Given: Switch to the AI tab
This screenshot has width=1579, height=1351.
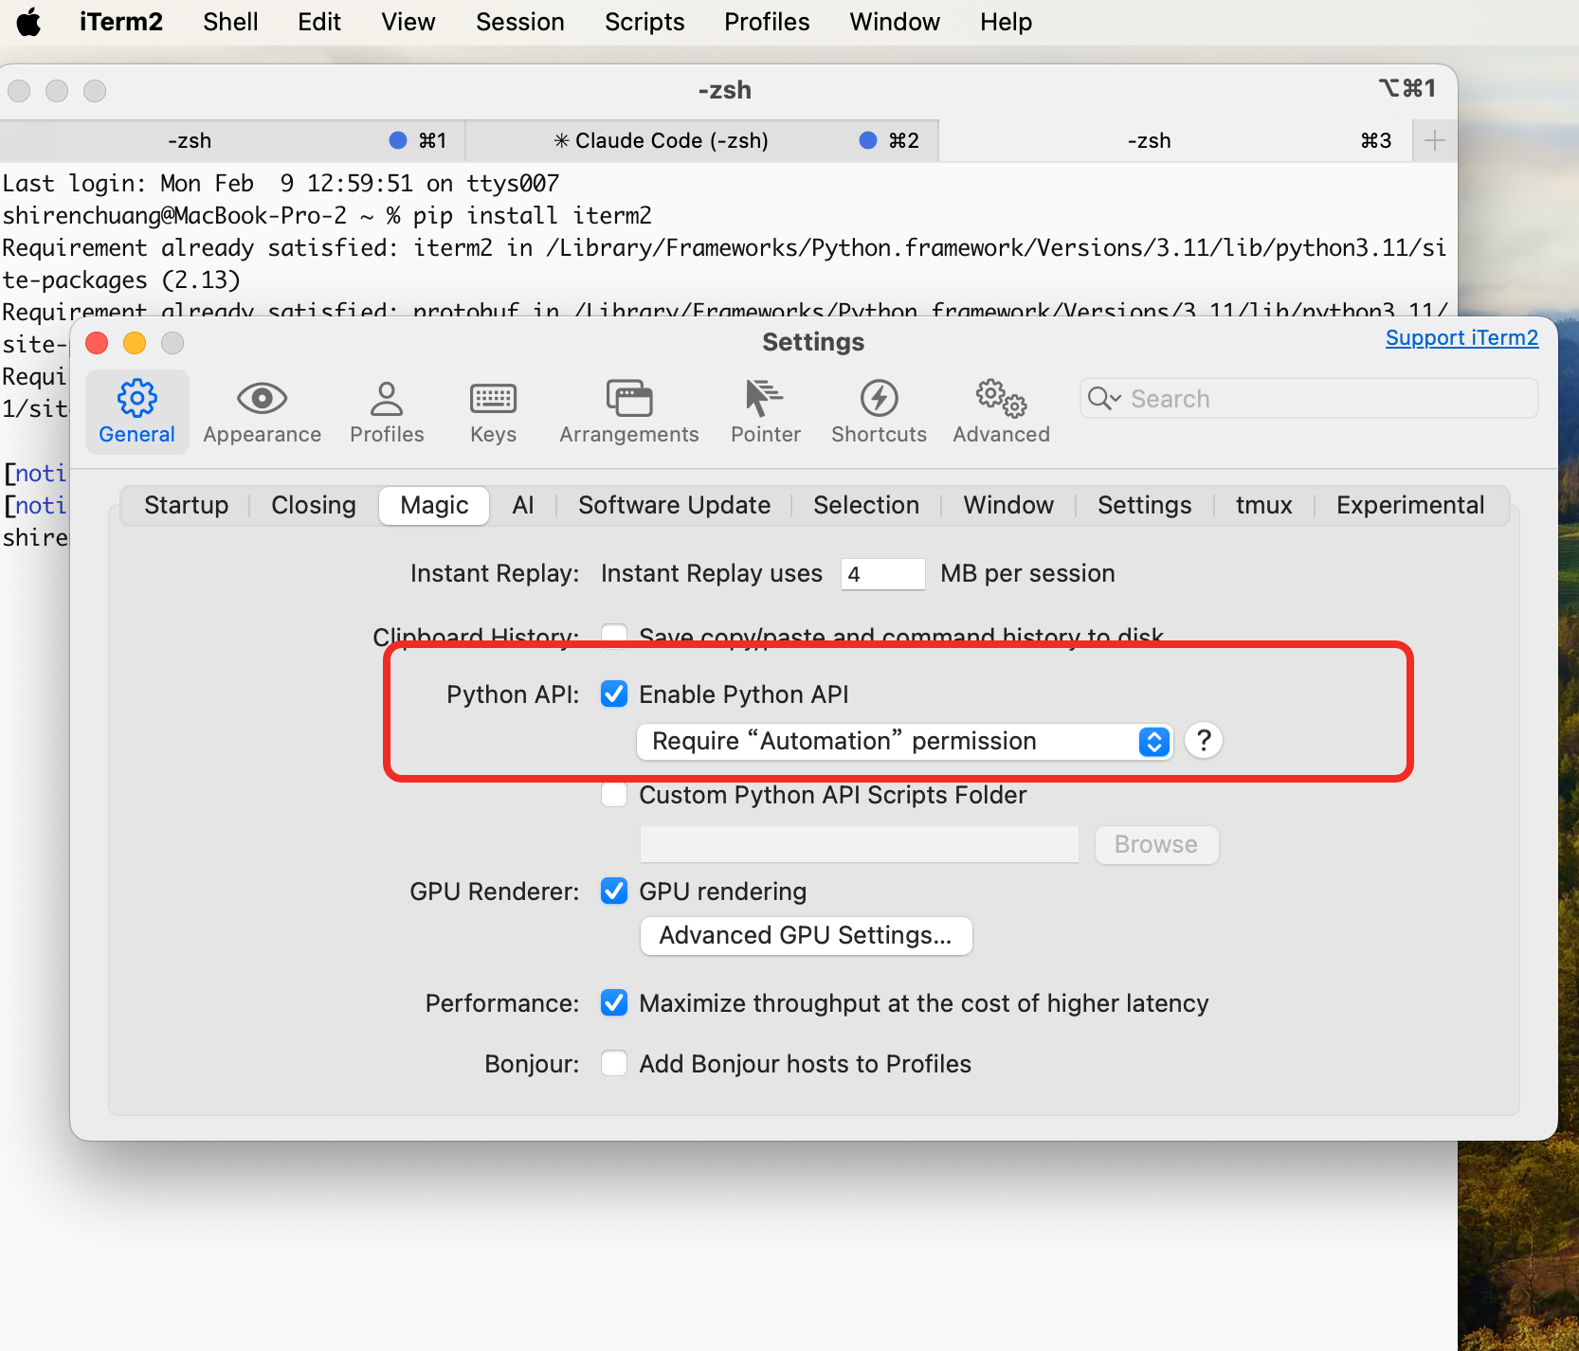Looking at the screenshot, I should click(523, 505).
